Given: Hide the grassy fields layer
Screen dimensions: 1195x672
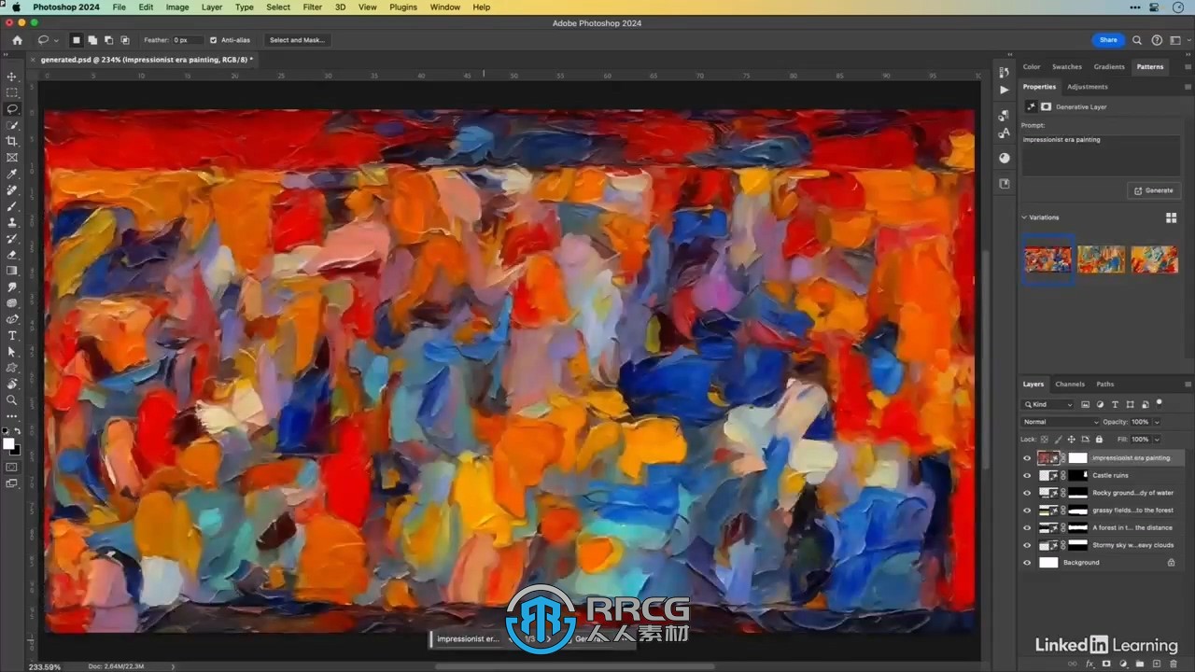Looking at the screenshot, I should (x=1027, y=511).
